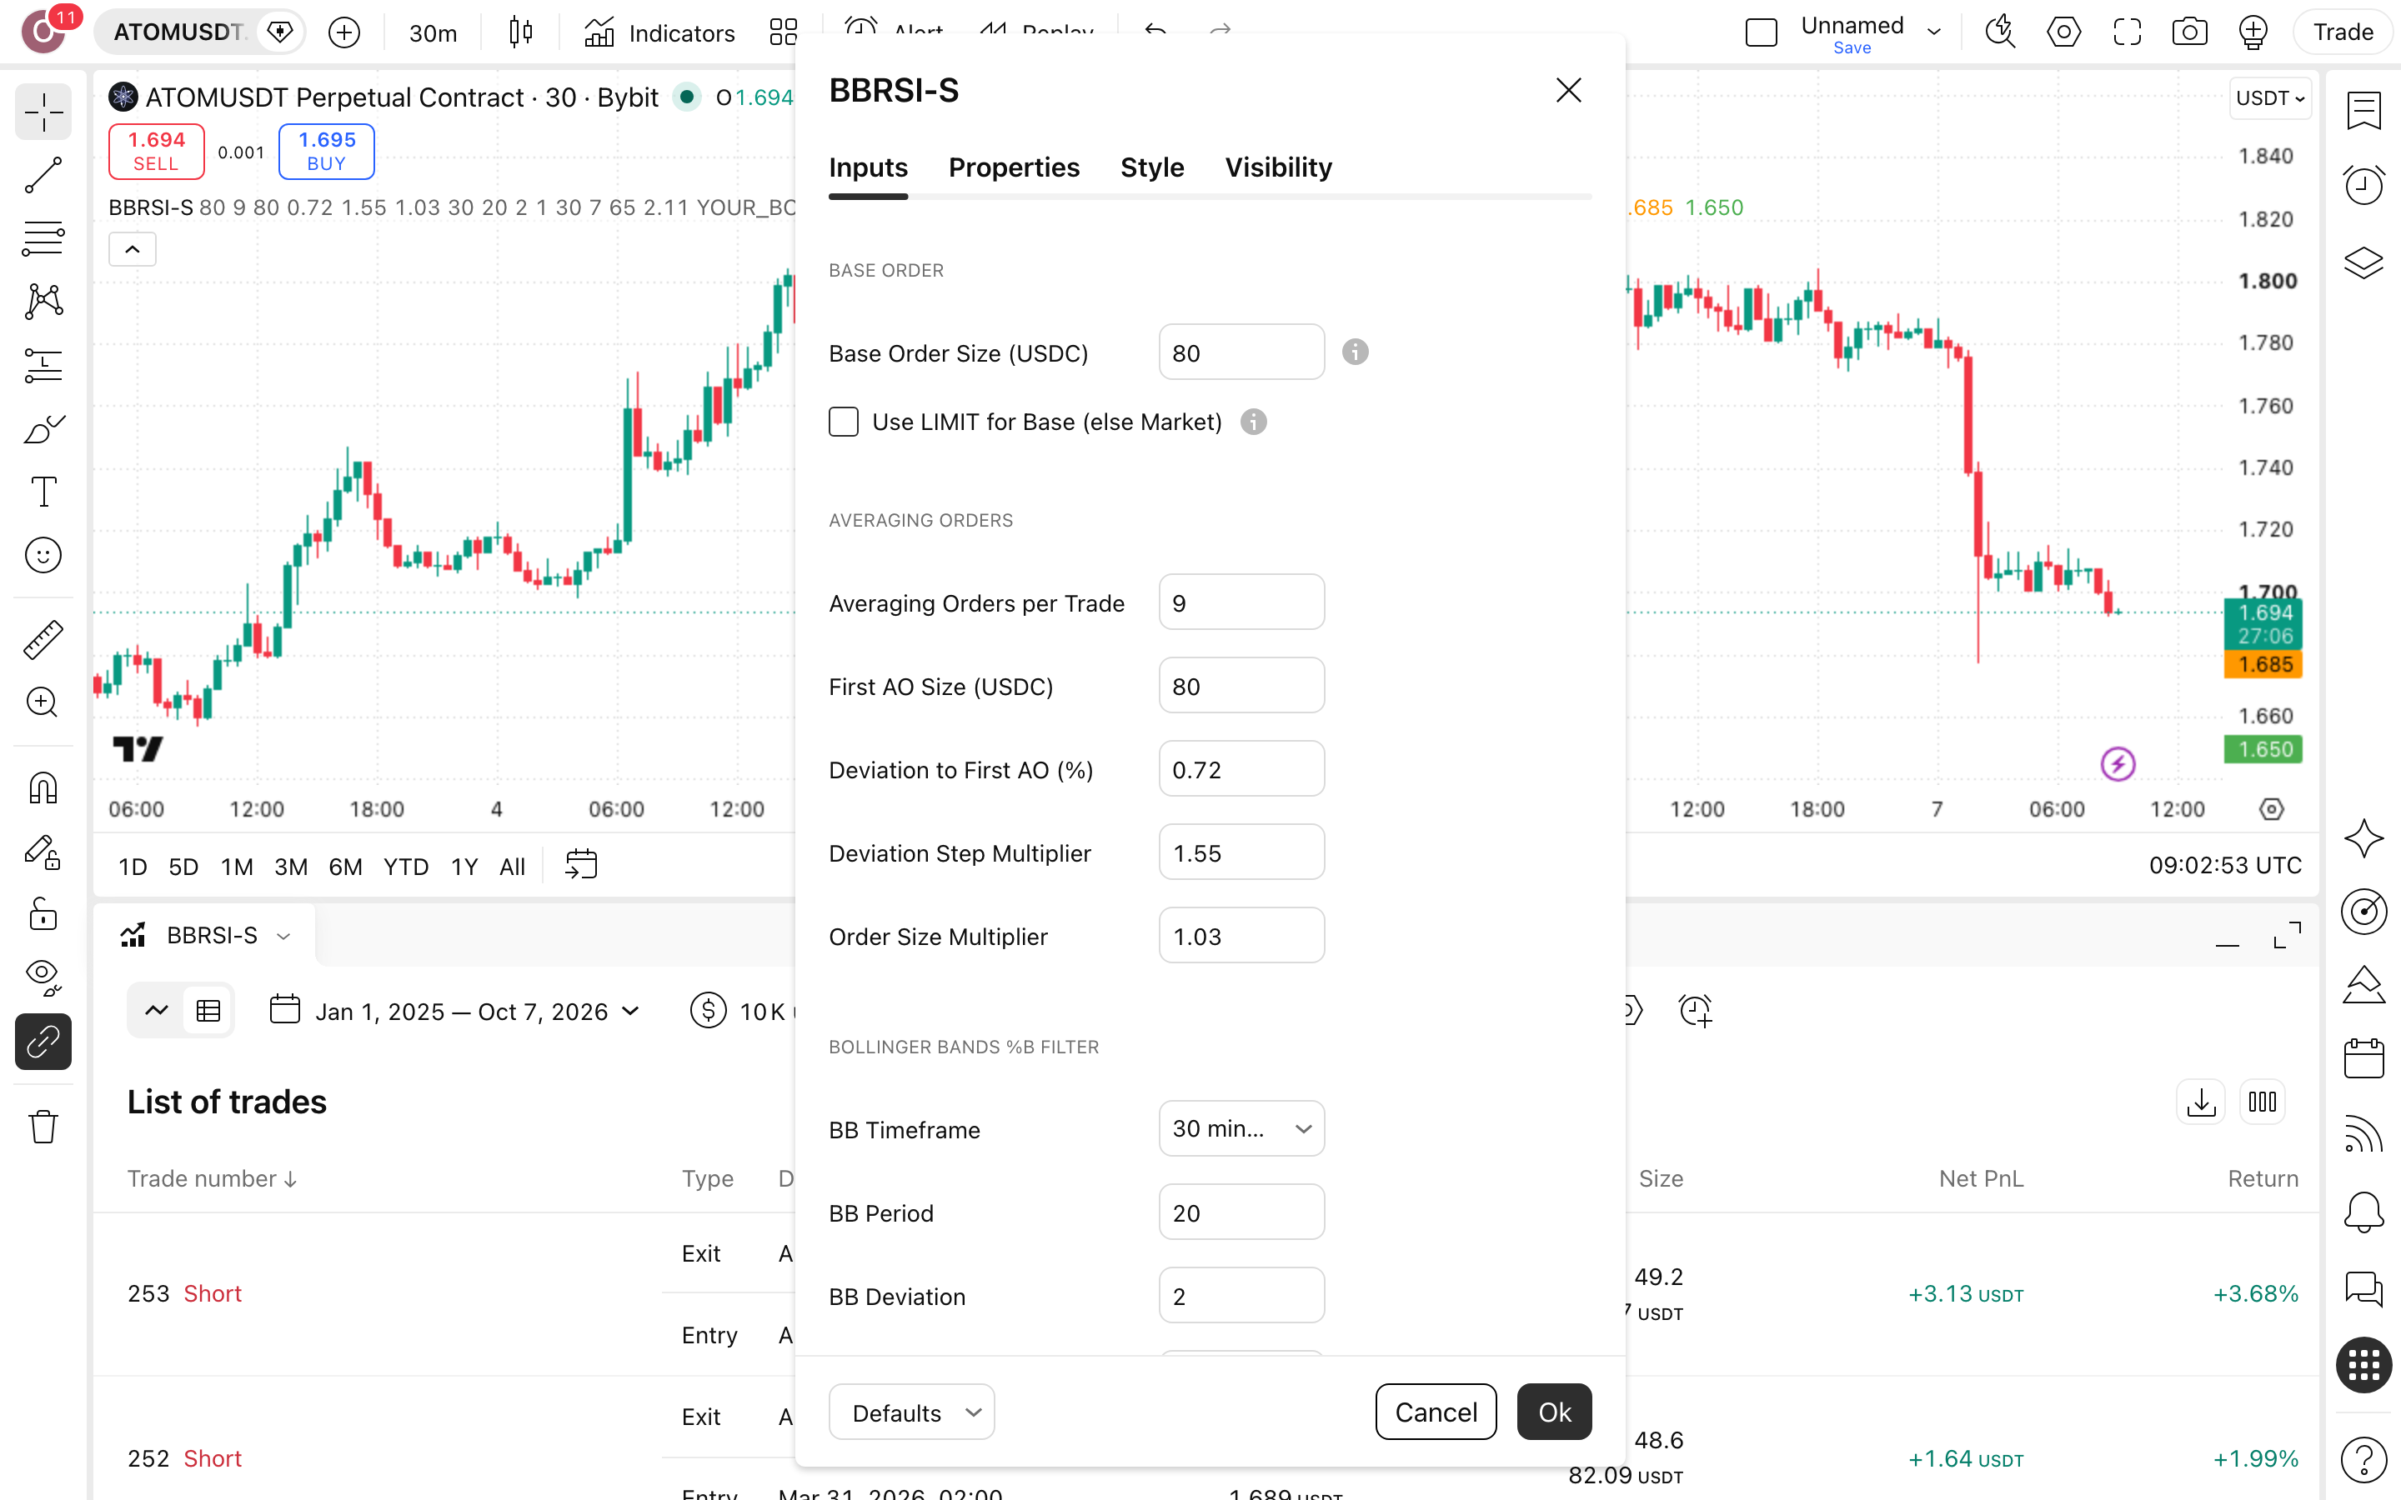Switch strategy tester to table view

click(x=208, y=1011)
